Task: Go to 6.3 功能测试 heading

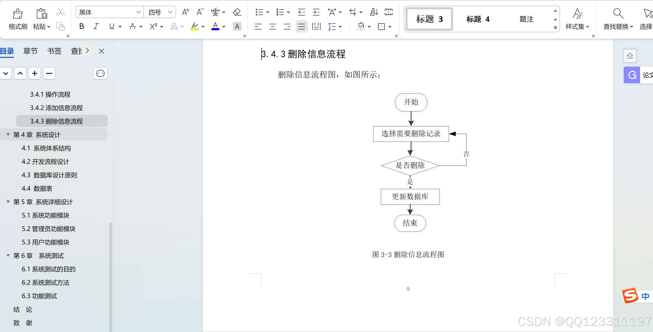Action: [39, 296]
